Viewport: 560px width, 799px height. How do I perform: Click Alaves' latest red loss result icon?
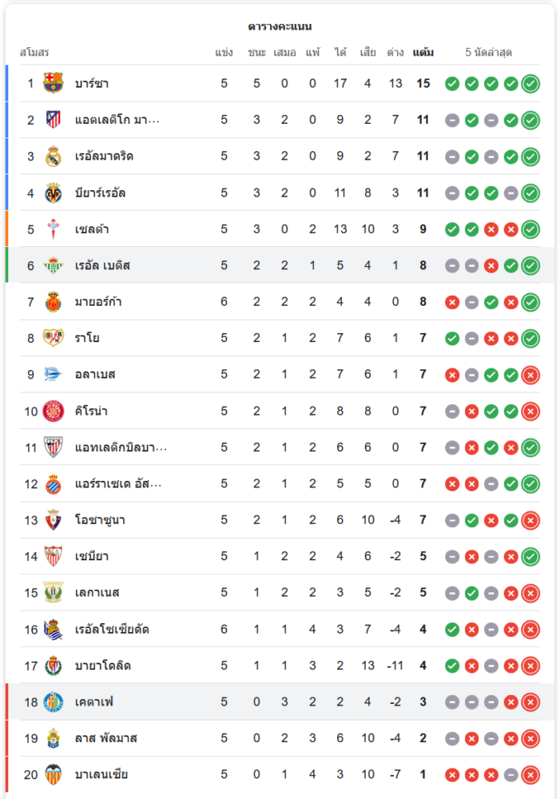(530, 375)
